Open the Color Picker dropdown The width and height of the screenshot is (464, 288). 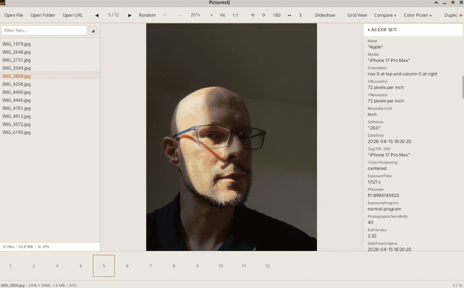pos(418,15)
